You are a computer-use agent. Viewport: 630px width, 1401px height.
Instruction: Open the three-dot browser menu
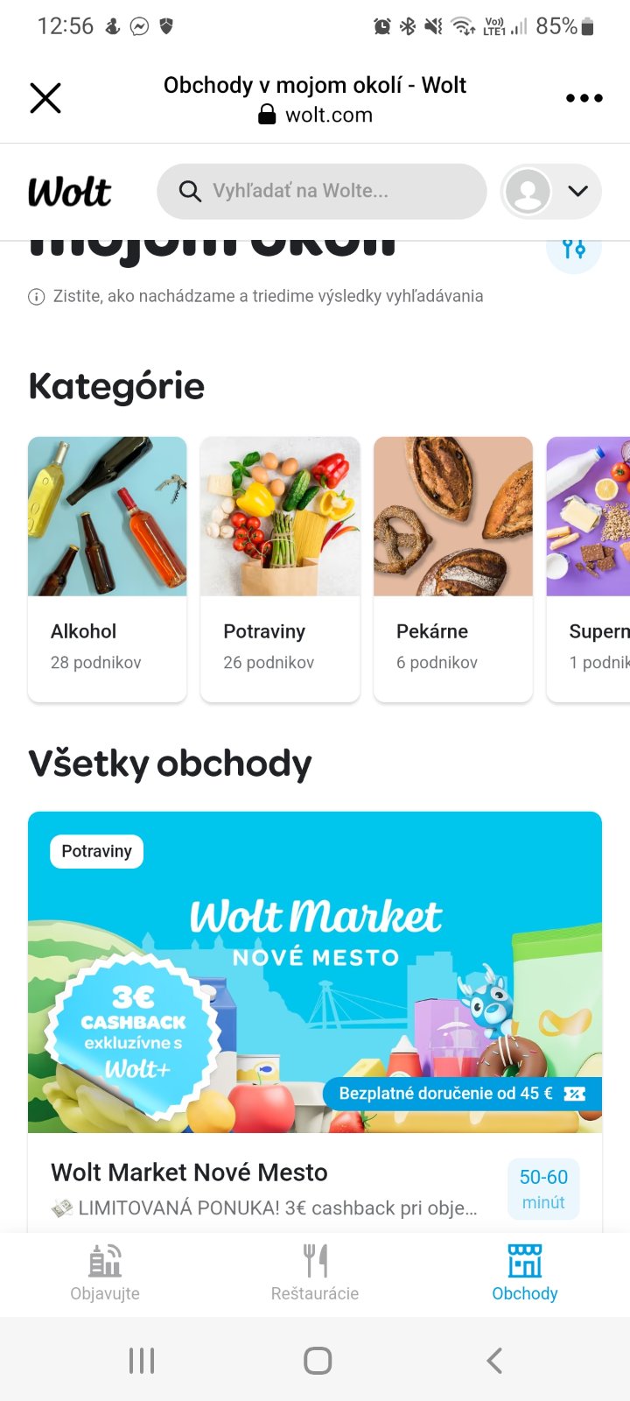[584, 98]
